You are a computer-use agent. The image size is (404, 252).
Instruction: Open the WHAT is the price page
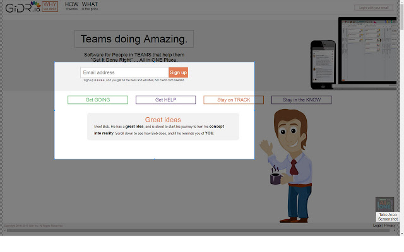click(90, 6)
